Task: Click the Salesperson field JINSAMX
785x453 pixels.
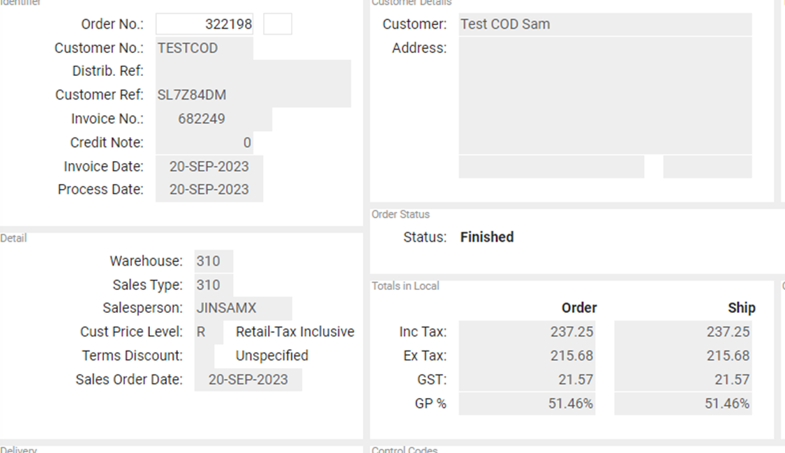Action: [x=244, y=308]
